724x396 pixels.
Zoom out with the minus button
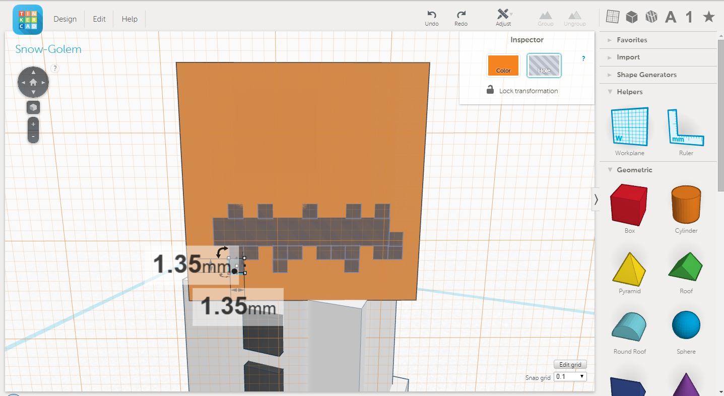pos(33,137)
